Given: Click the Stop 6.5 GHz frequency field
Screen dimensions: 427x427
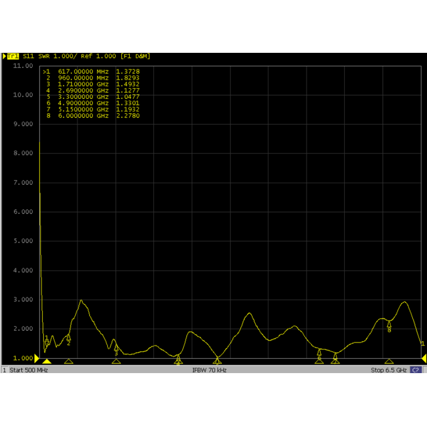Looking at the screenshot, I should click(x=389, y=370).
